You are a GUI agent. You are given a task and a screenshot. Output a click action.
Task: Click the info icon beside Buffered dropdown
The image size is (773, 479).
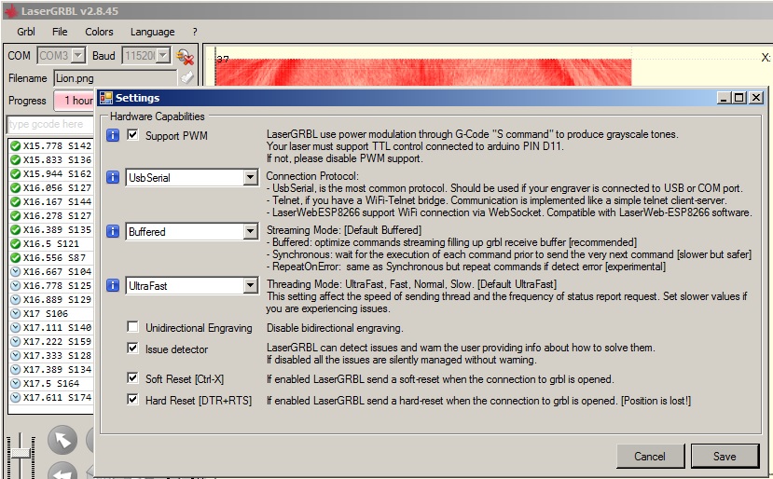point(113,231)
